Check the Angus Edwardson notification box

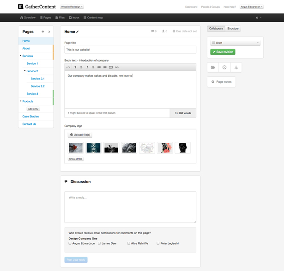coord(70,243)
